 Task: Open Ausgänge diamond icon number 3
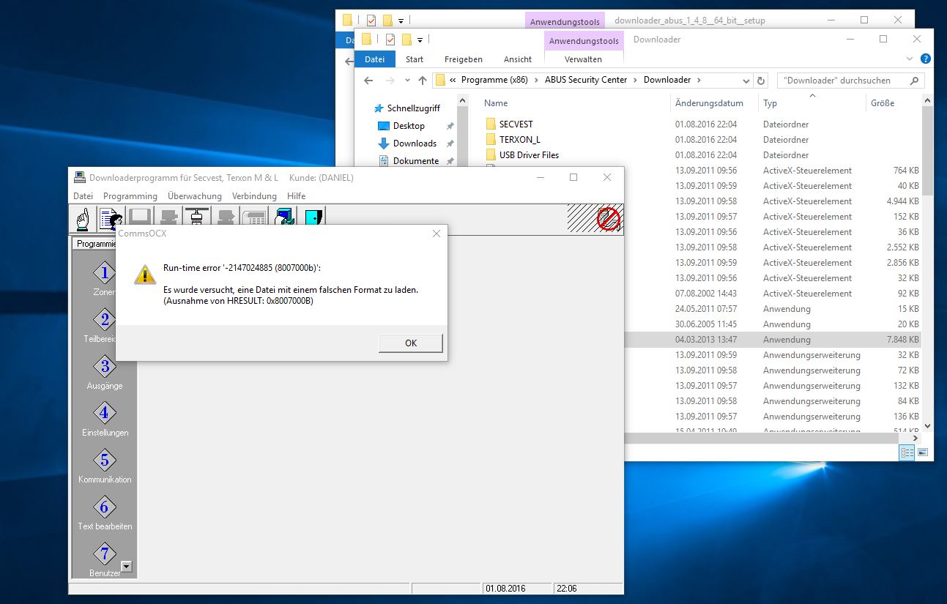pos(104,366)
